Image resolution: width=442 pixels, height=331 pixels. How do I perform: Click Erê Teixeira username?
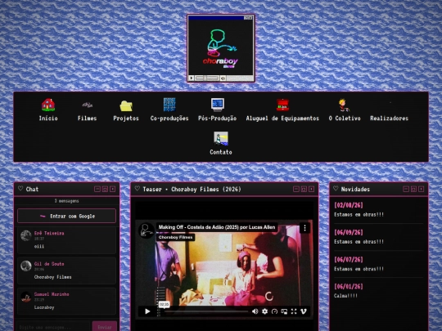pyautogui.click(x=49, y=233)
